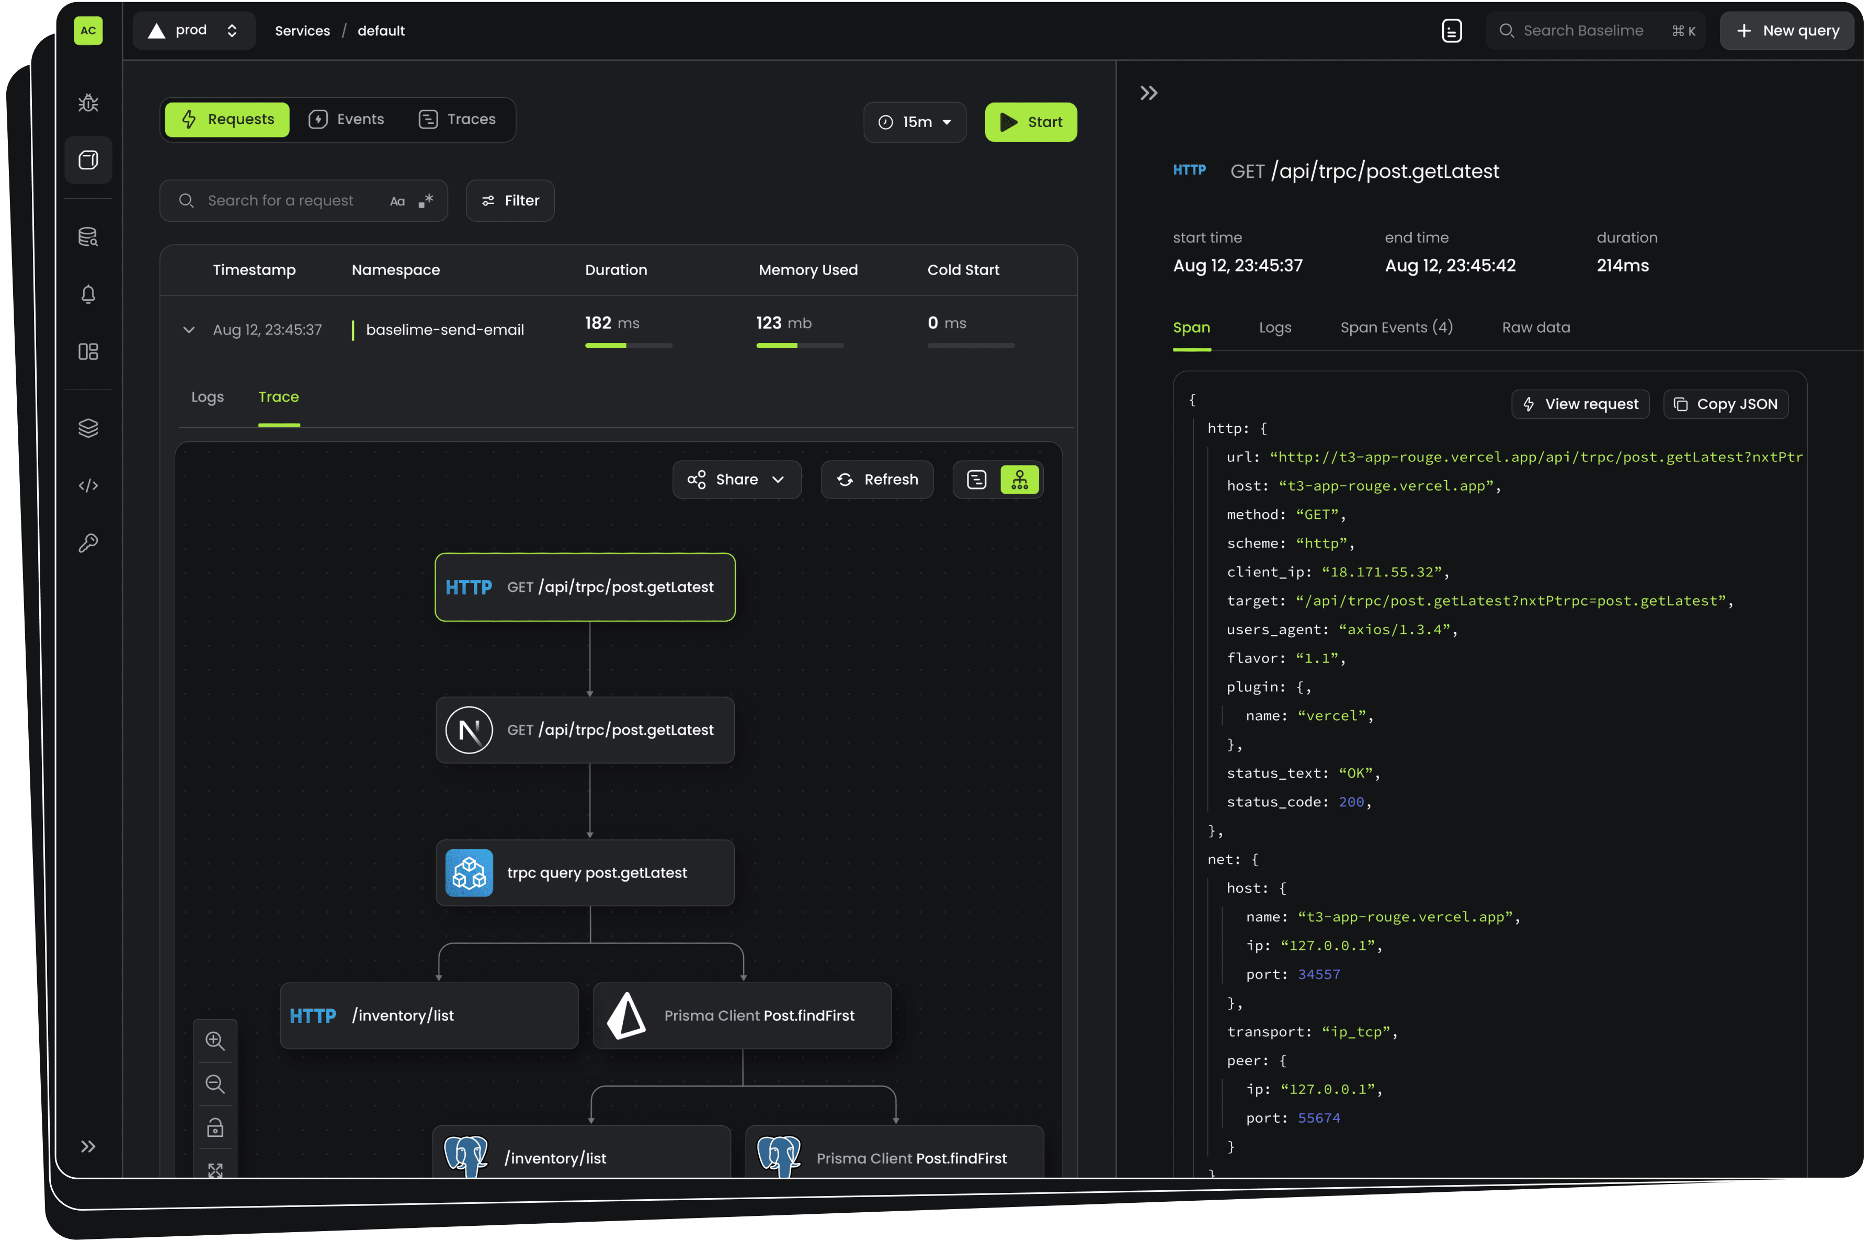Screen dimensions: 1870x1241
Task: Click the code brackets sidebar icon
Action: pos(88,485)
